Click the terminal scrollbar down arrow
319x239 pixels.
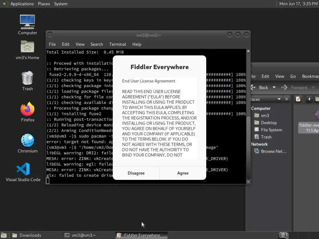pyautogui.click(x=248, y=182)
